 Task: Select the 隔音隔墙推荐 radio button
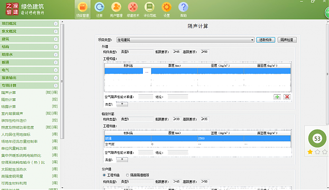point(127,175)
